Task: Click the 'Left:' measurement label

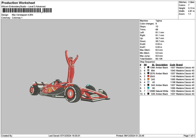Action: click(142, 32)
